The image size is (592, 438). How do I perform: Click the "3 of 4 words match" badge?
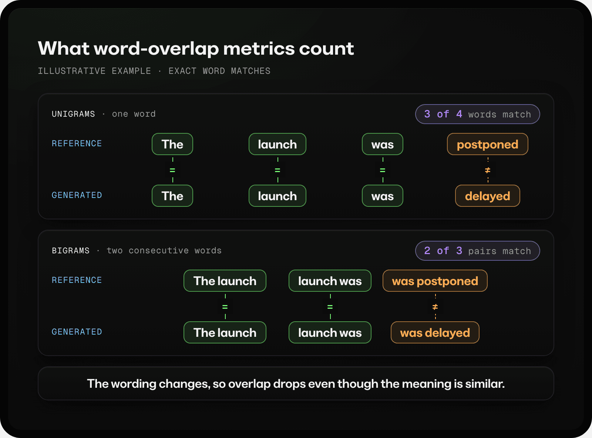pos(477,114)
